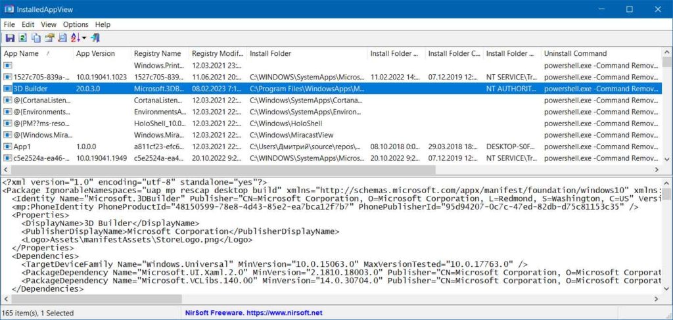Viewport: 673px width, 320px height.
Task: Open Properties via the toolbar icon
Action: coord(49,37)
